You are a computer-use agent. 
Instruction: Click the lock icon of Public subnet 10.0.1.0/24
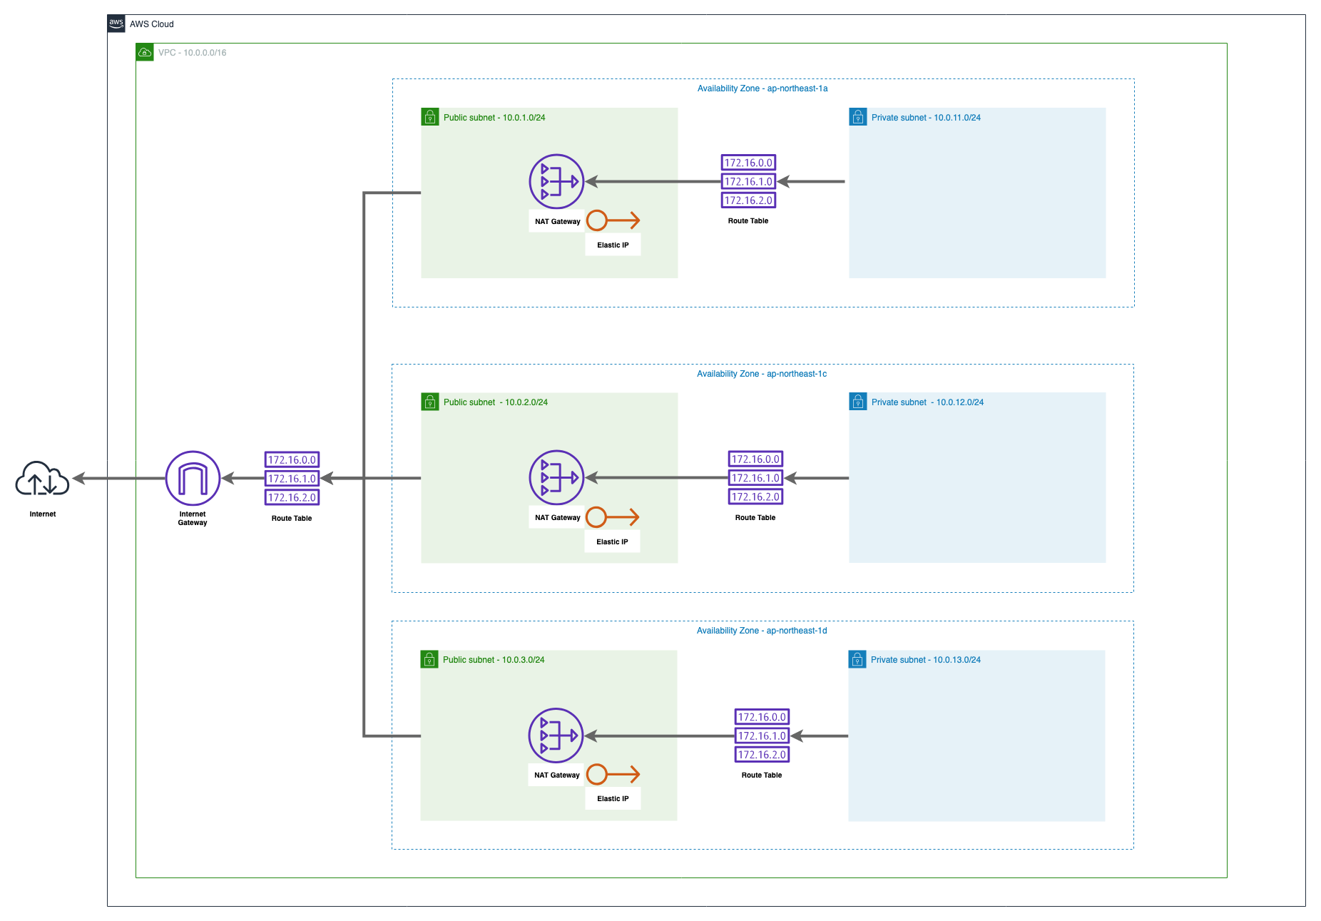(430, 117)
